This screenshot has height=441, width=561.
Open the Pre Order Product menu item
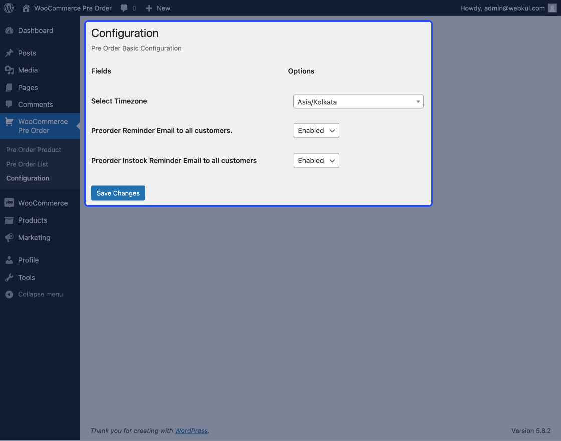tap(33, 149)
